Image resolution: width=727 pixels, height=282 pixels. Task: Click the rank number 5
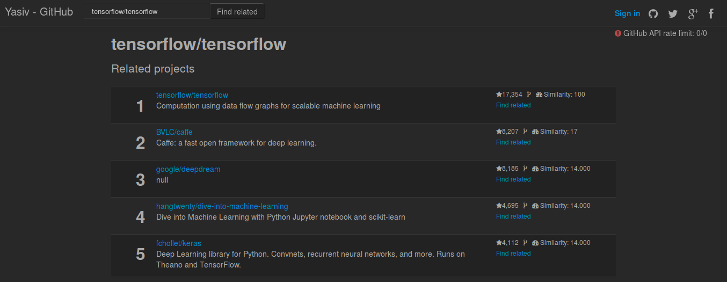click(140, 254)
